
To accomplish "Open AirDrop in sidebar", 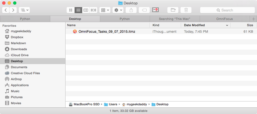I will coord(33,79).
